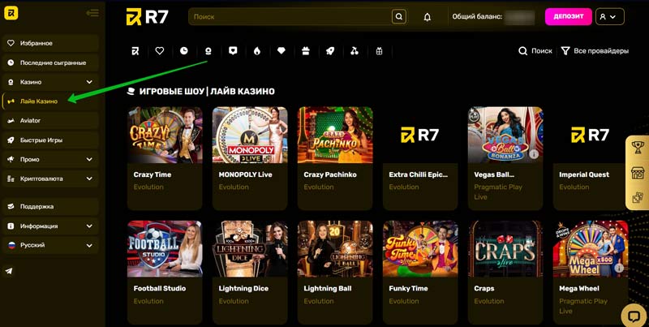Open Все провайдеры filter

pos(595,51)
